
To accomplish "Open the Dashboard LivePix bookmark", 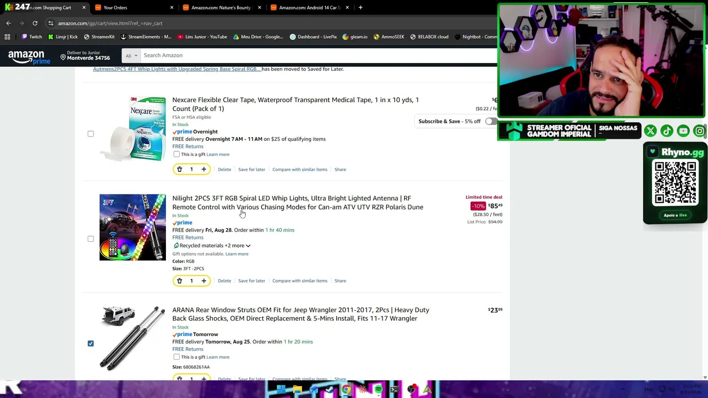I will tap(313, 37).
